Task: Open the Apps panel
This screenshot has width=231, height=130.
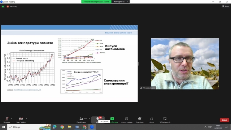Action: 152,120
